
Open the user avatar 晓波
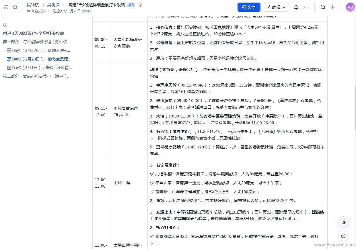[350, 7]
